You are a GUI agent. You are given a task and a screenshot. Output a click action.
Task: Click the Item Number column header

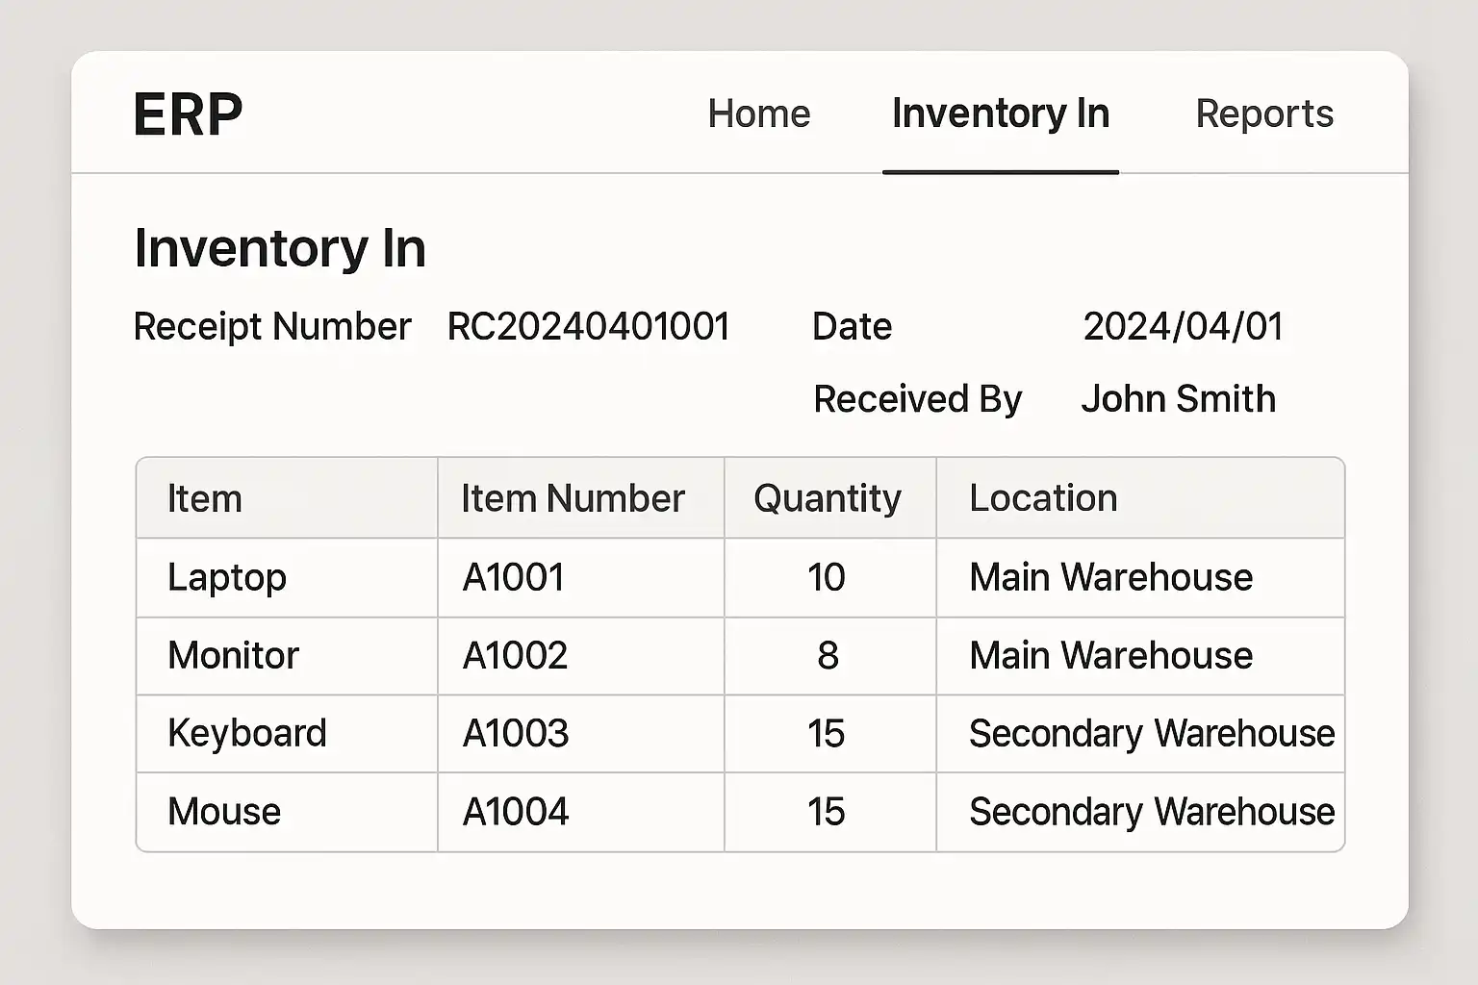tap(573, 499)
